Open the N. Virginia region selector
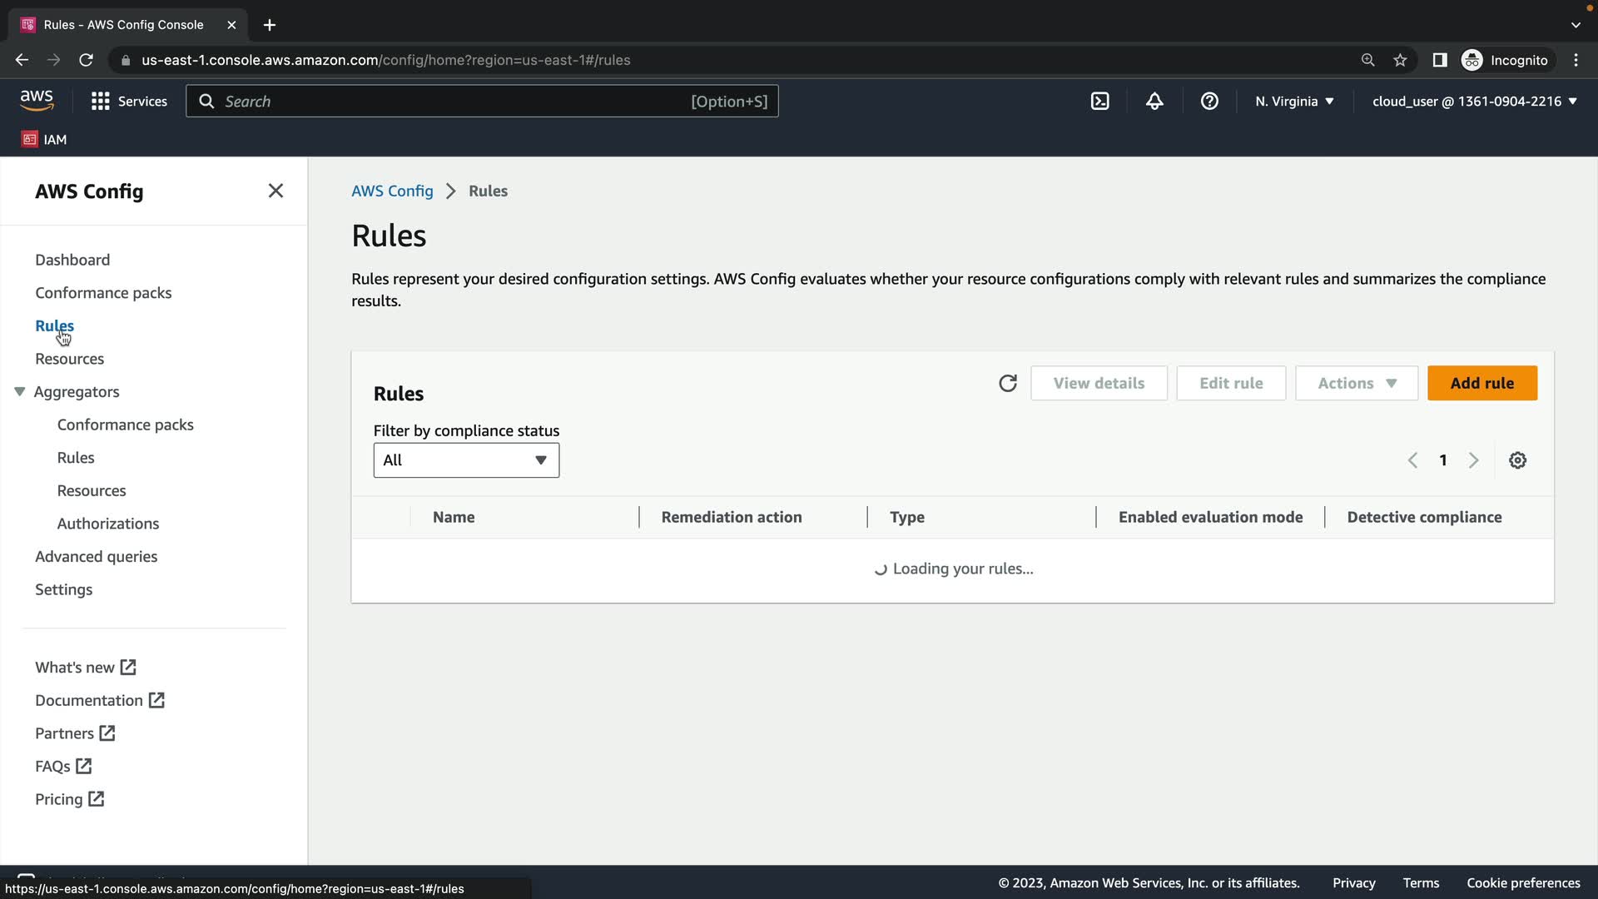Viewport: 1598px width, 899px height. pyautogui.click(x=1294, y=102)
